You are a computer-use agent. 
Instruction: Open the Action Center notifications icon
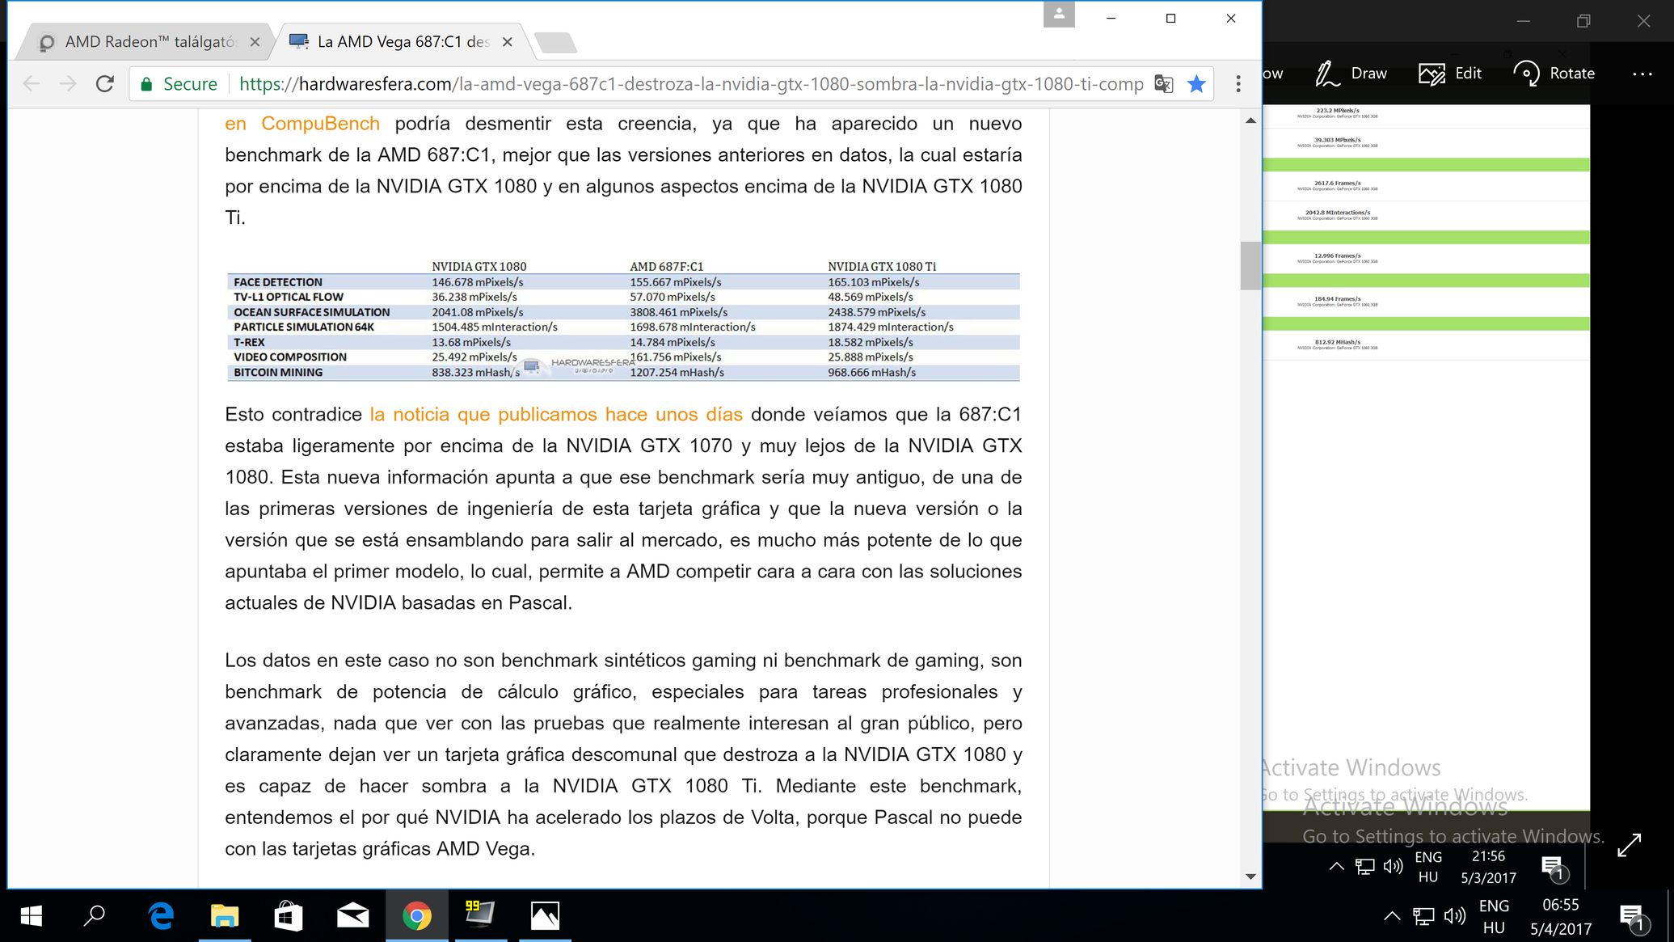1634,916
